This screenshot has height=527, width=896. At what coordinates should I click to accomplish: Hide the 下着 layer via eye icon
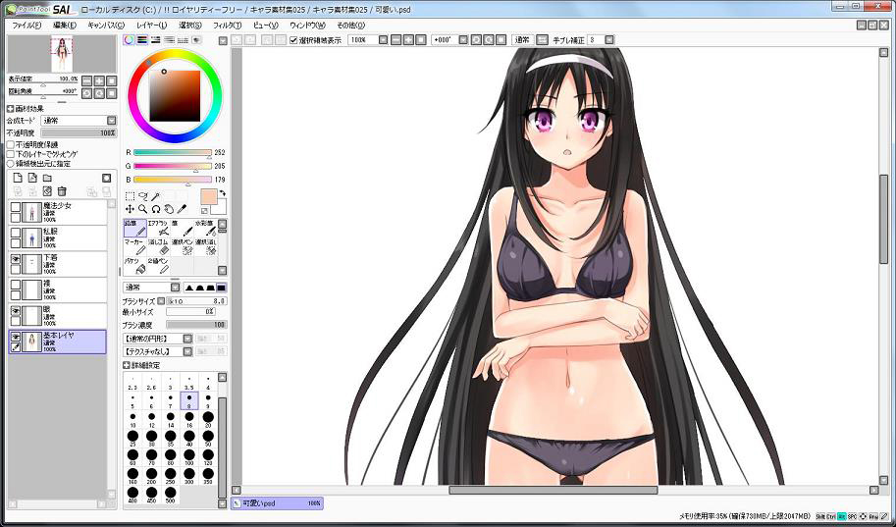(15, 259)
